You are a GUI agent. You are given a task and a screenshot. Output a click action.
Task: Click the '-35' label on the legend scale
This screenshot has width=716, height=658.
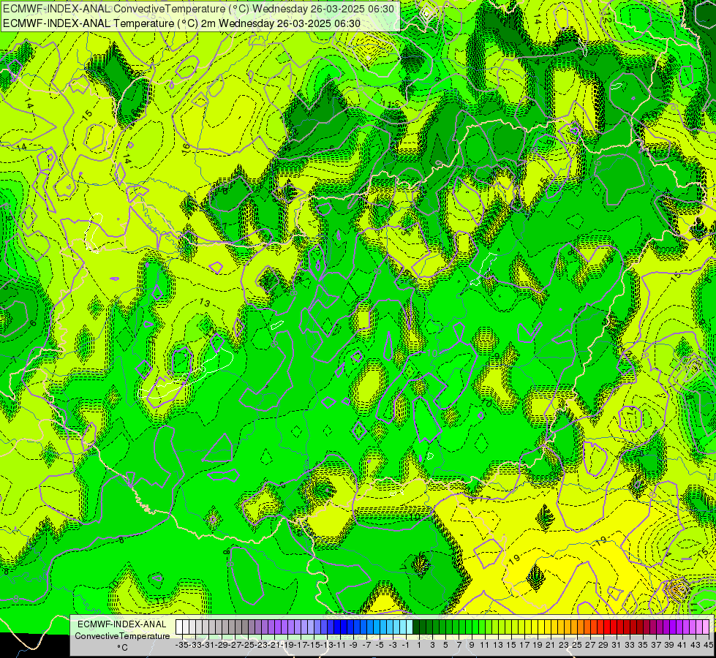click(181, 645)
